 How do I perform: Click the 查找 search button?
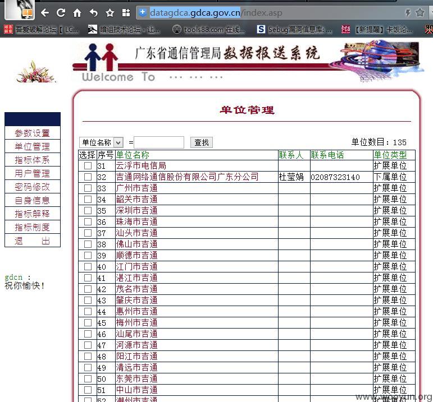202,142
